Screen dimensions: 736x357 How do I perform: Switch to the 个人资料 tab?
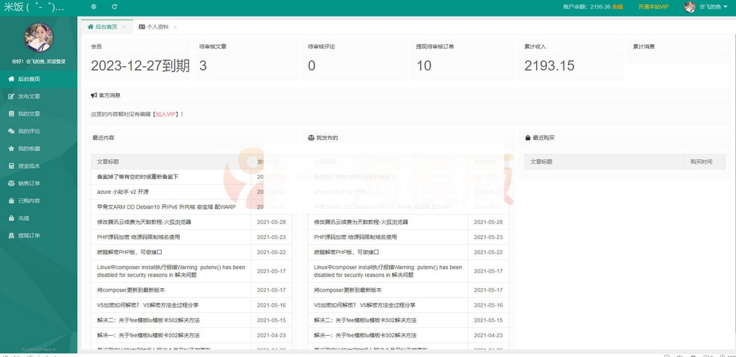[158, 27]
